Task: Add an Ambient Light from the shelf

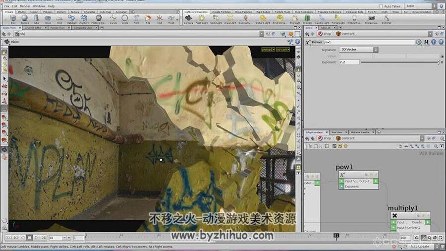Action: click(x=354, y=19)
